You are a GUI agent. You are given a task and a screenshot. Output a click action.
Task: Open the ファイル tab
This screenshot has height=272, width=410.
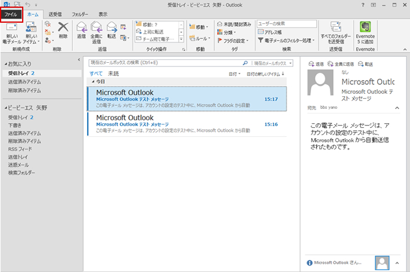[12, 13]
